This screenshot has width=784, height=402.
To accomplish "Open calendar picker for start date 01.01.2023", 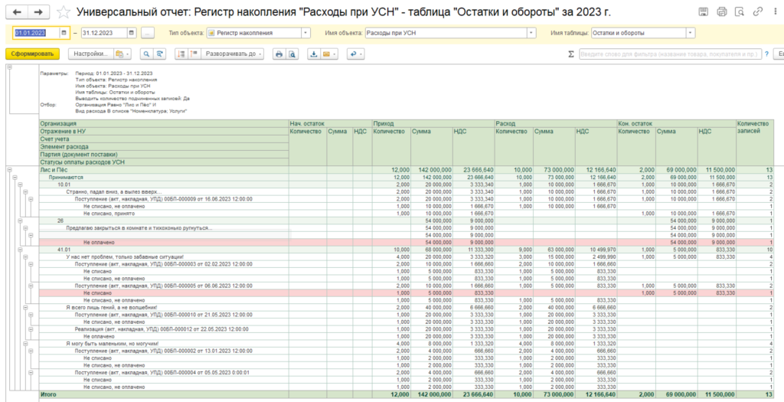I will coord(64,33).
